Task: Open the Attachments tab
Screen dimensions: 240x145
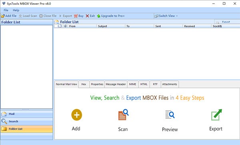Action: point(170,84)
